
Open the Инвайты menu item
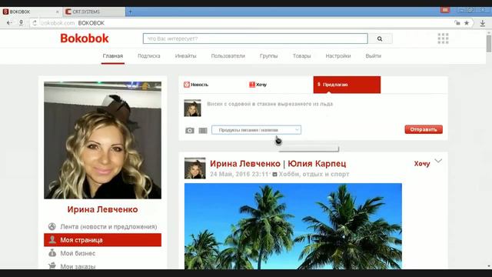click(185, 56)
